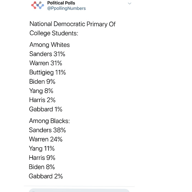Click the reply input box below tweet
192x192 pixels.
pyautogui.click(x=79, y=190)
